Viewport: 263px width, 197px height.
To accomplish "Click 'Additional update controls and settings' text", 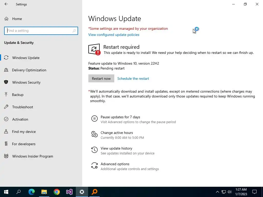I will [x=130, y=169].
